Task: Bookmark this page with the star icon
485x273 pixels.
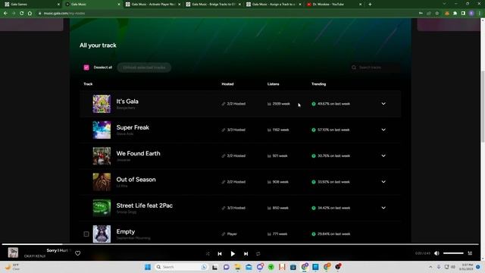Action: (x=437, y=14)
